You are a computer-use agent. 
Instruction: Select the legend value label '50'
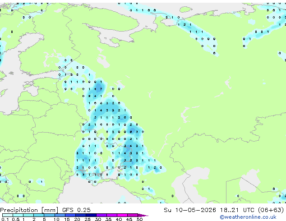click(139, 219)
